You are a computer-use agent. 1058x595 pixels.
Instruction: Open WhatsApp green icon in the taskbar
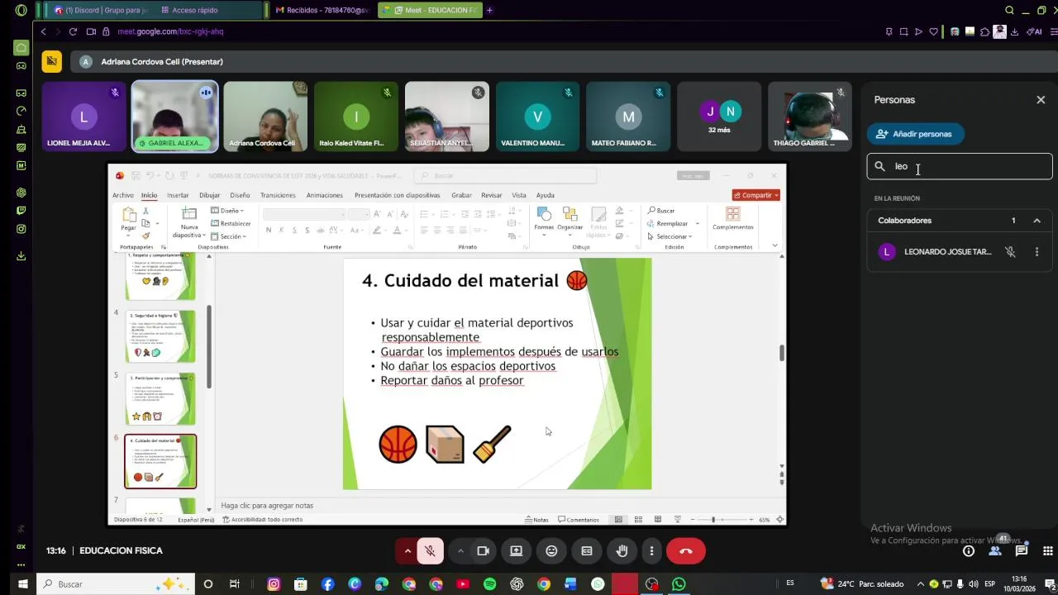coord(679,584)
